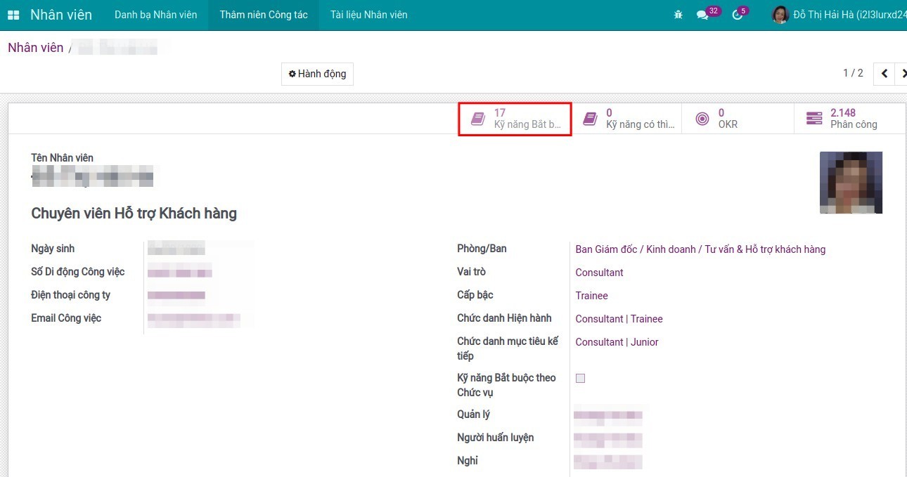
Task: Open the Đỗ Thị Hải Hà user menu
Action: coord(849,15)
